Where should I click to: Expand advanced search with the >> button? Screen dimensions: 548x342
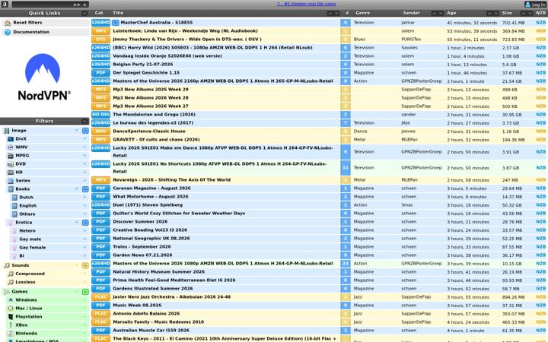click(x=77, y=5)
